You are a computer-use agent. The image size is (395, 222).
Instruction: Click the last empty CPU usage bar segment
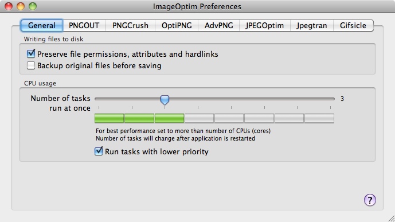[319, 118]
